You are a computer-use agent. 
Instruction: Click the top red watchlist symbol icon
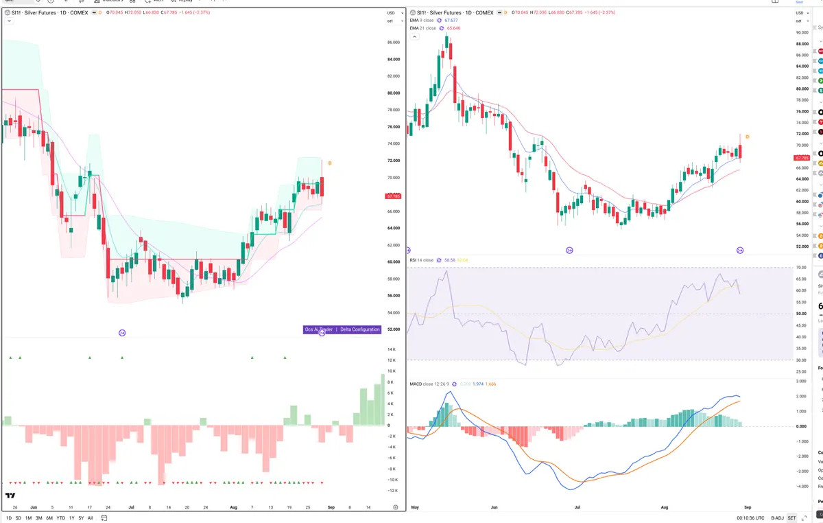click(x=820, y=51)
